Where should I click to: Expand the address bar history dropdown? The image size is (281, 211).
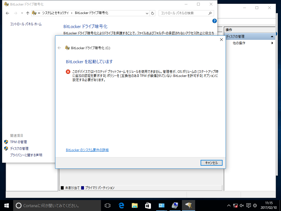coord(147,13)
